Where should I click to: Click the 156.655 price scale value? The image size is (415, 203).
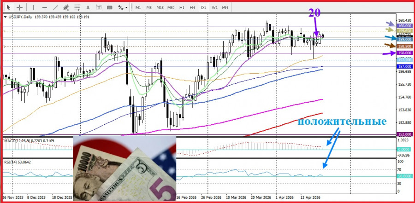tap(405, 71)
